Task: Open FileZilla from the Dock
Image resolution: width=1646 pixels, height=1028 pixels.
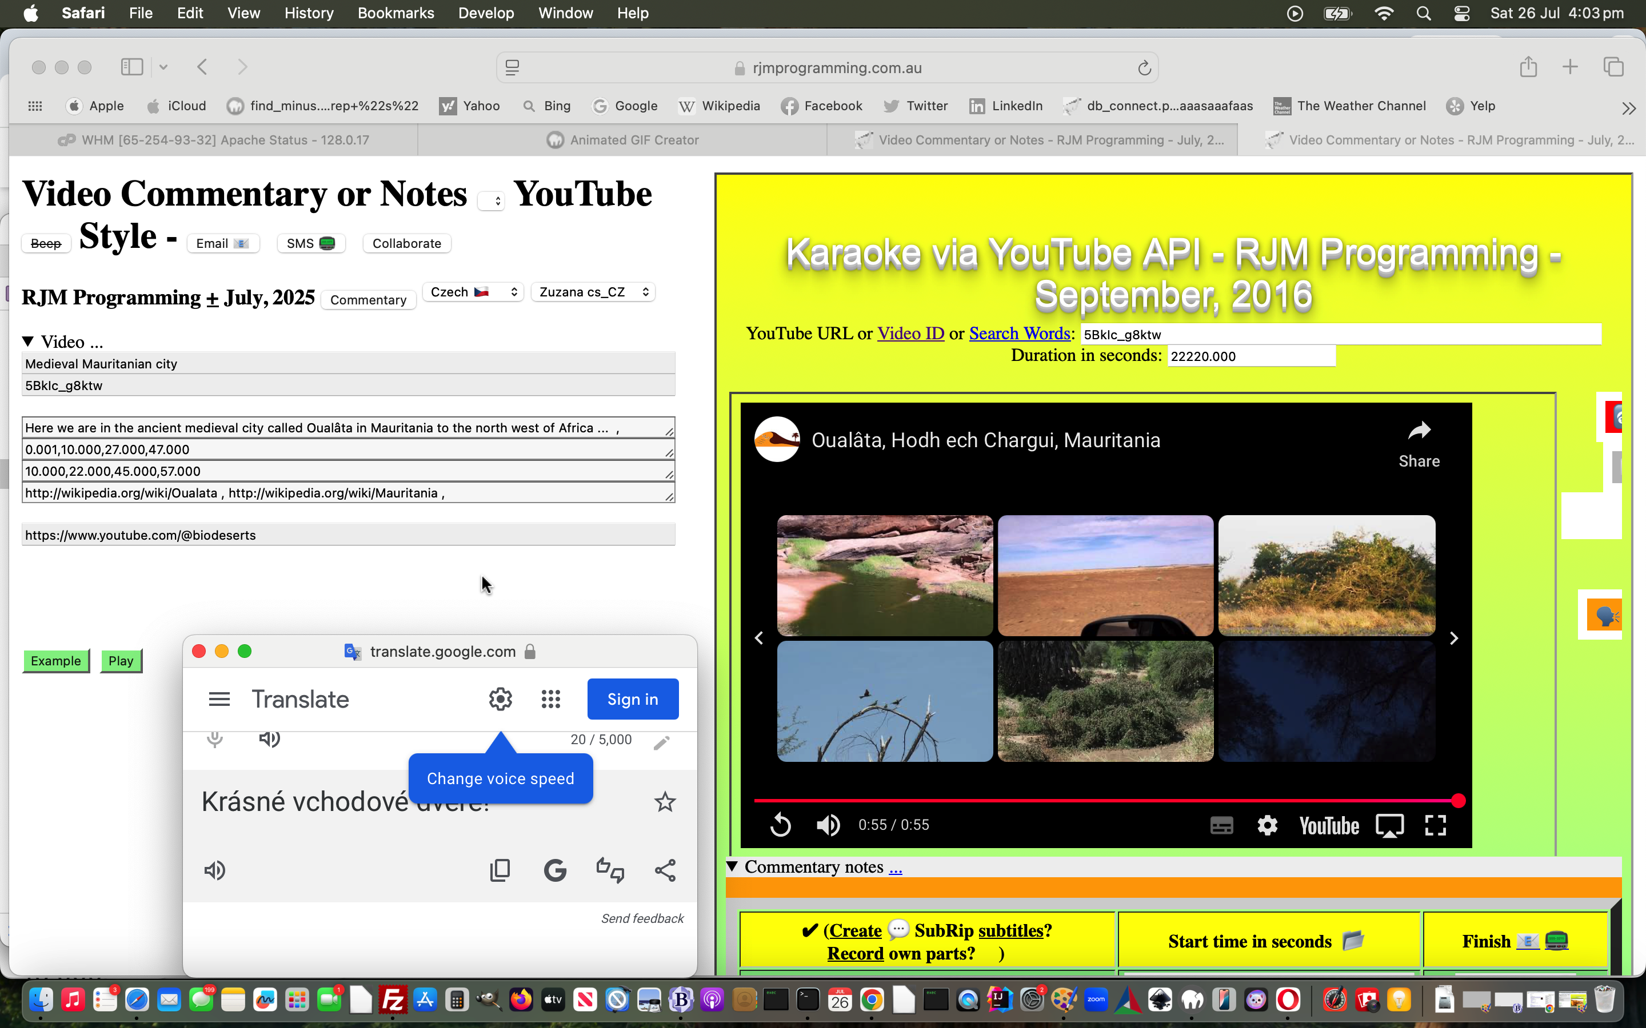Action: click(393, 999)
